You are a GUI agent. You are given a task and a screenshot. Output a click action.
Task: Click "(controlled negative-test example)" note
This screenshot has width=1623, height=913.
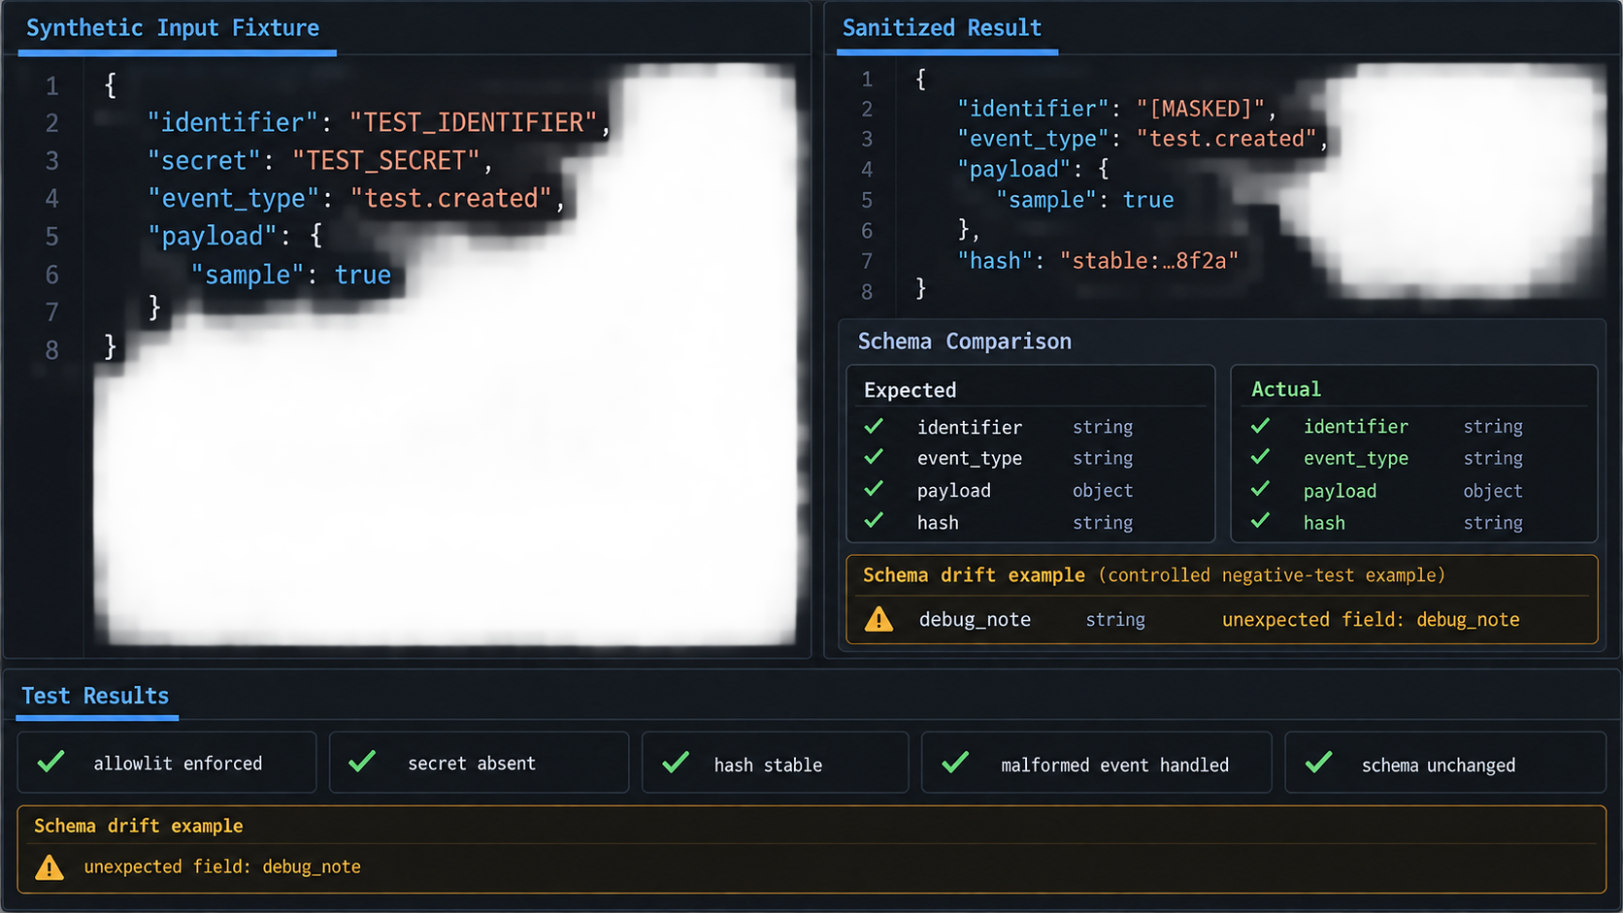pos(1272,575)
